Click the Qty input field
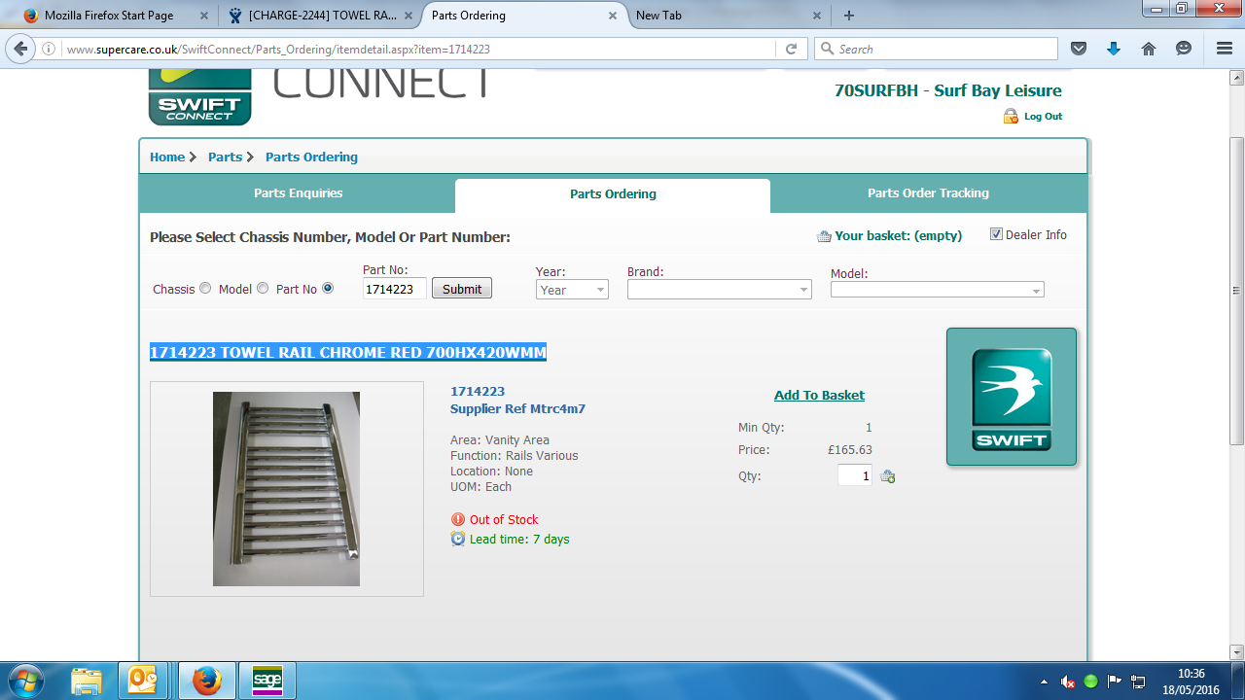The width and height of the screenshot is (1245, 700). [x=855, y=475]
